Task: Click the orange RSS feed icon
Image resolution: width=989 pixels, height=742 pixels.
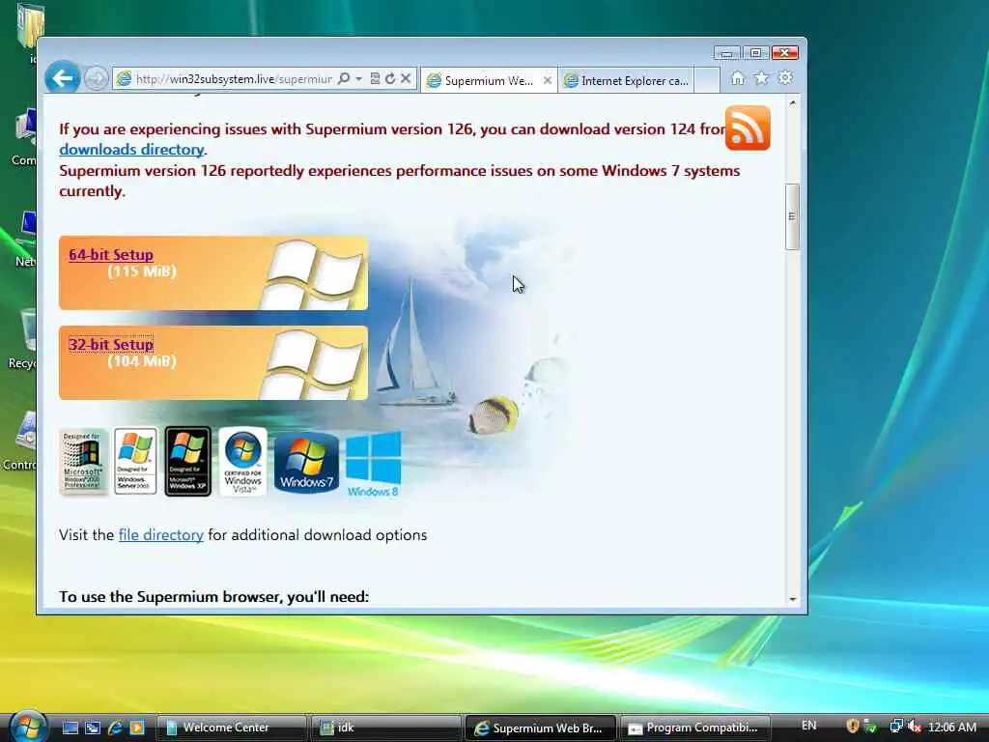Action: [748, 128]
